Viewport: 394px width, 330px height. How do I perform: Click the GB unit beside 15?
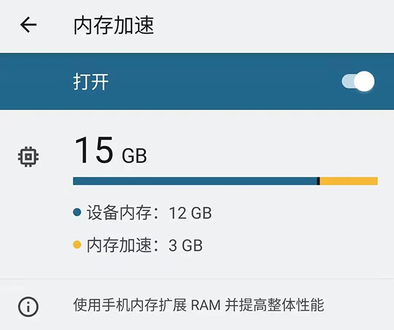pos(135,155)
